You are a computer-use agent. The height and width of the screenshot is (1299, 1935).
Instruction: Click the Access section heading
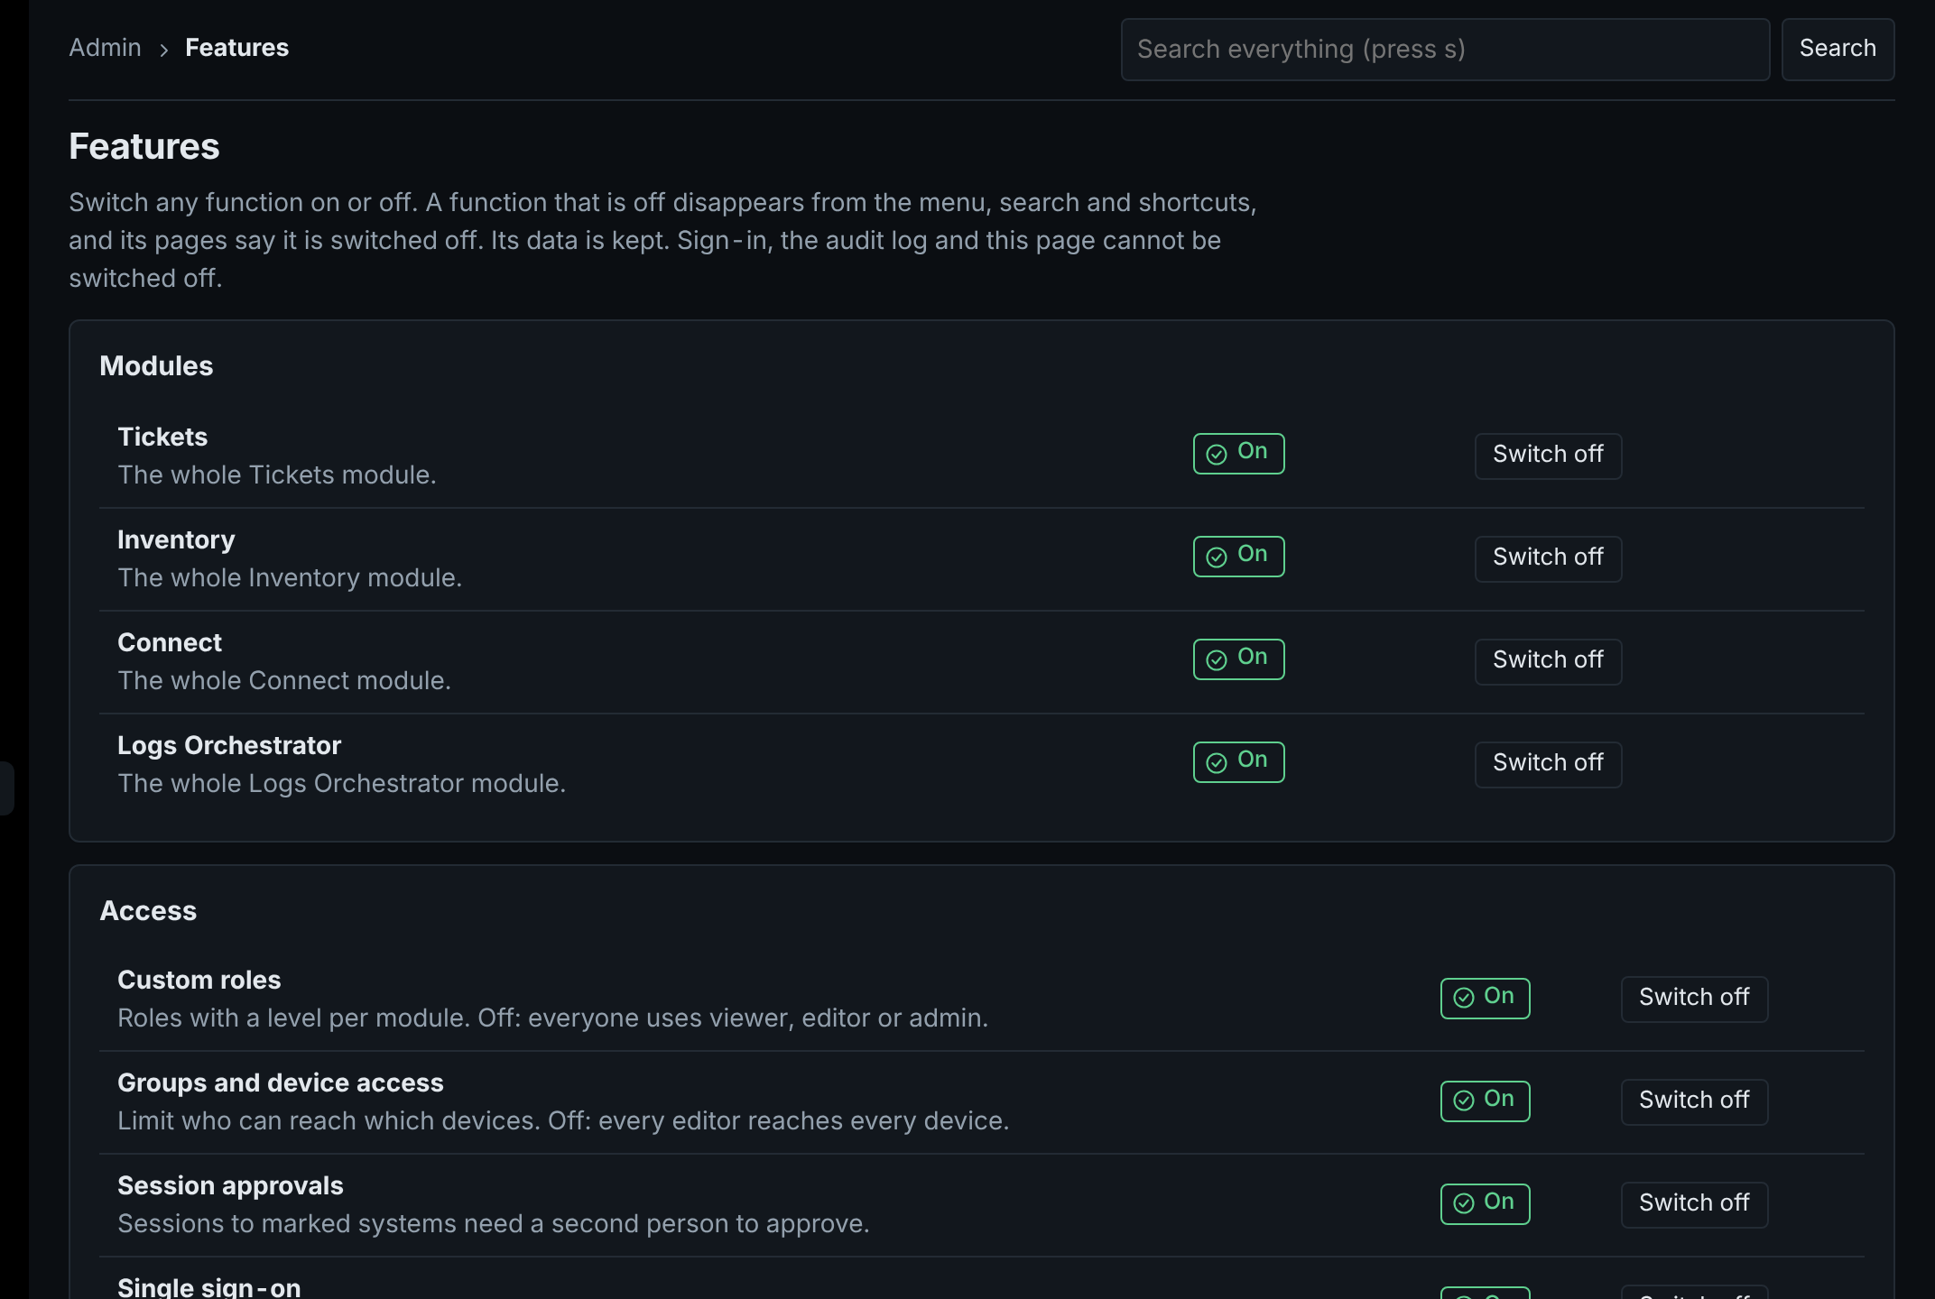pos(148,911)
